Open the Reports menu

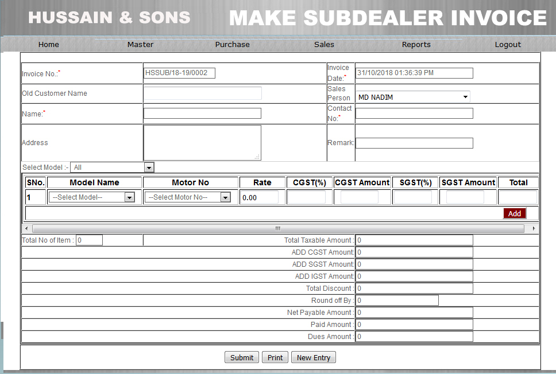point(416,44)
